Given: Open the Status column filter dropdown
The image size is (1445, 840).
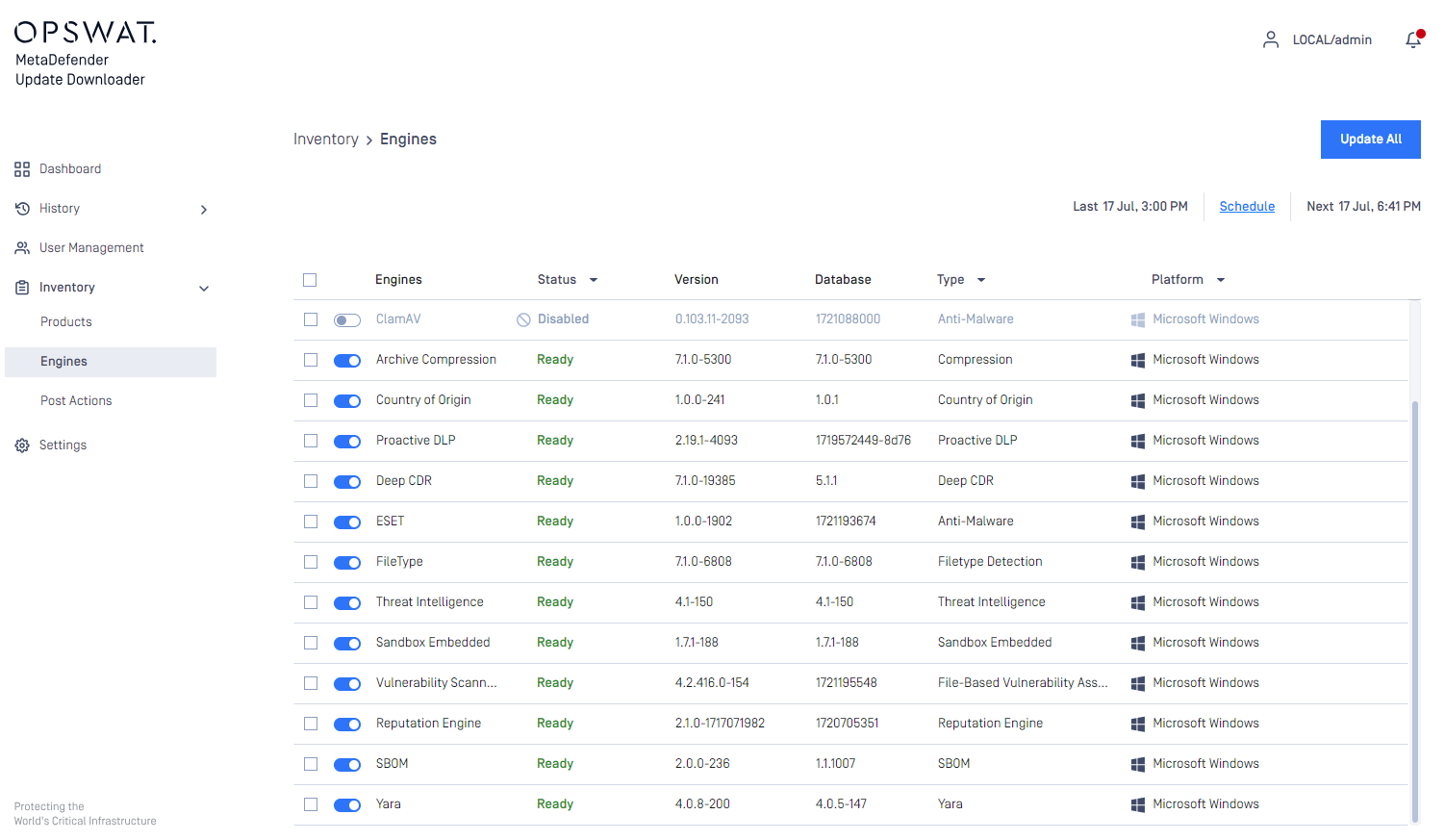Looking at the screenshot, I should [594, 280].
